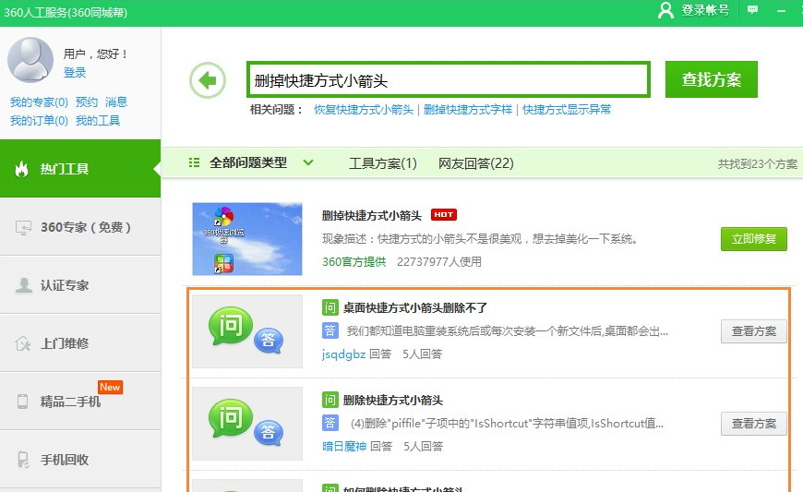
Task: Click the New badge on 精品二手机
Action: (110, 387)
